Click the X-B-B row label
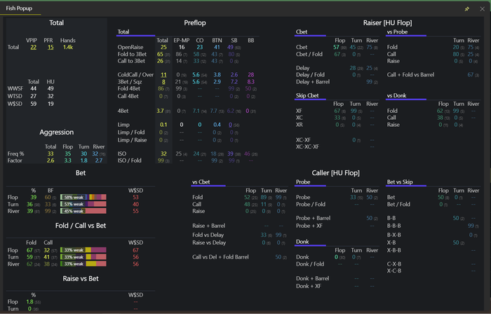This screenshot has width=491, height=314. (x=394, y=250)
